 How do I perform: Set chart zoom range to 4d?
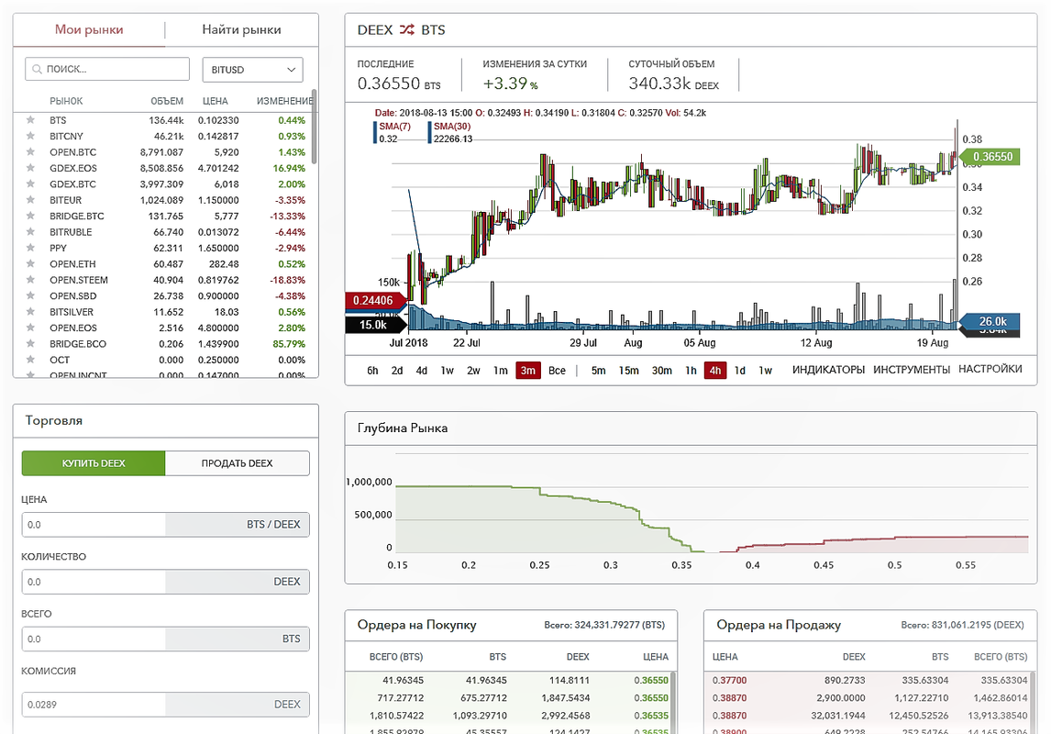tap(422, 370)
